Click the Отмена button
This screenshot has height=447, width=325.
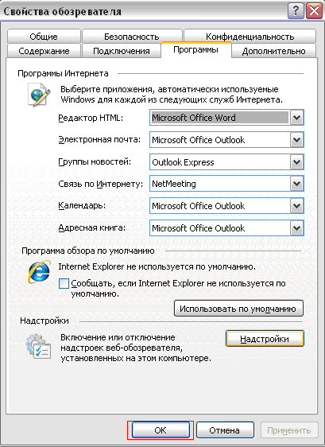pos(225,430)
